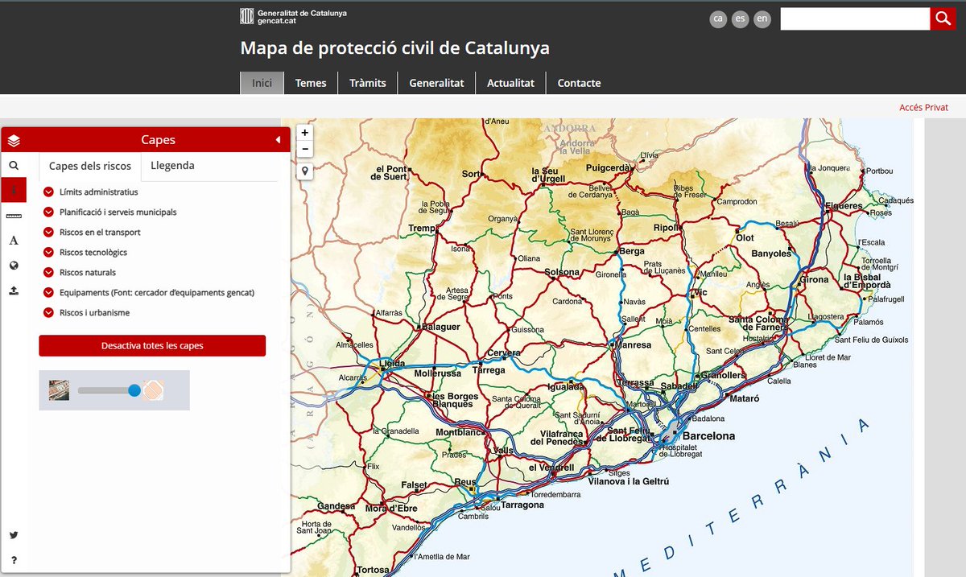Expand the Límits administratius layer group
The width and height of the screenshot is (966, 577).
(x=48, y=192)
